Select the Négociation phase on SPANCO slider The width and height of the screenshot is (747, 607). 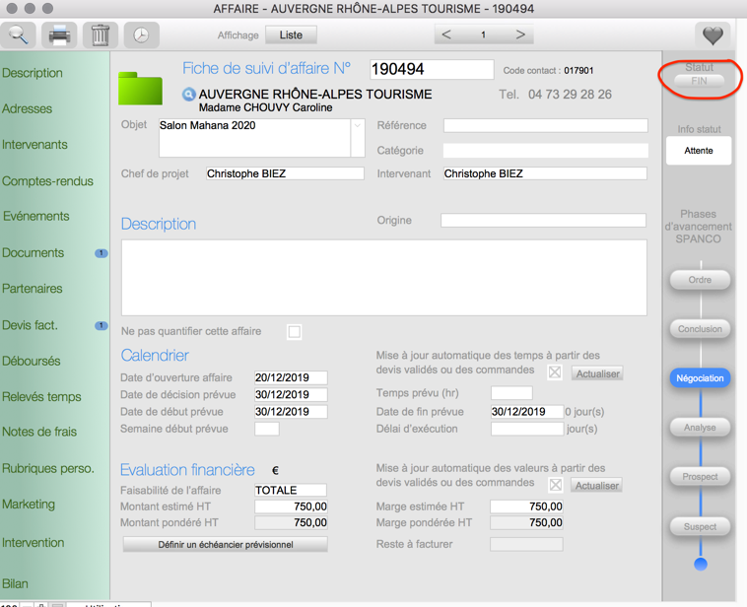click(700, 378)
